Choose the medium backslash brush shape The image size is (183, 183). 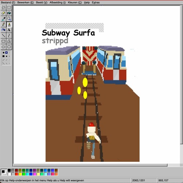[x=7, y=63]
